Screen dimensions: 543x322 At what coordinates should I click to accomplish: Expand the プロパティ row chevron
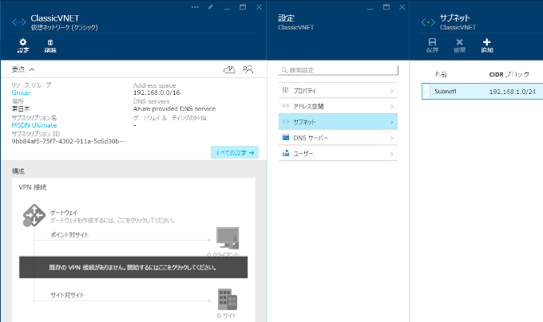point(391,91)
